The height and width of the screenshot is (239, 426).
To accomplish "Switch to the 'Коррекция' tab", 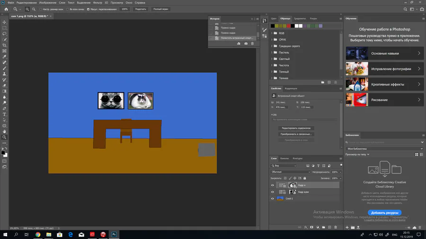I will tap(291, 89).
